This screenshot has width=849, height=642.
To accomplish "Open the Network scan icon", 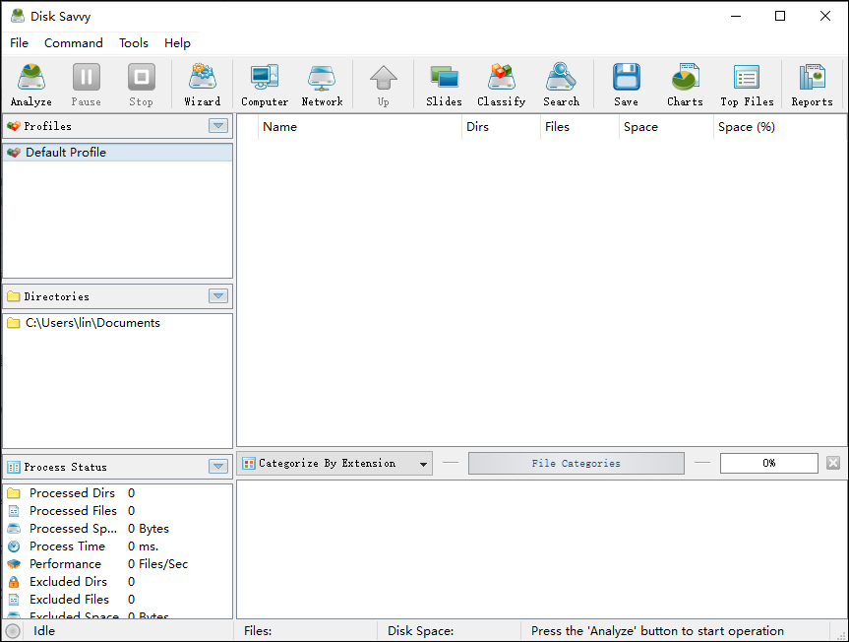I will 322,85.
